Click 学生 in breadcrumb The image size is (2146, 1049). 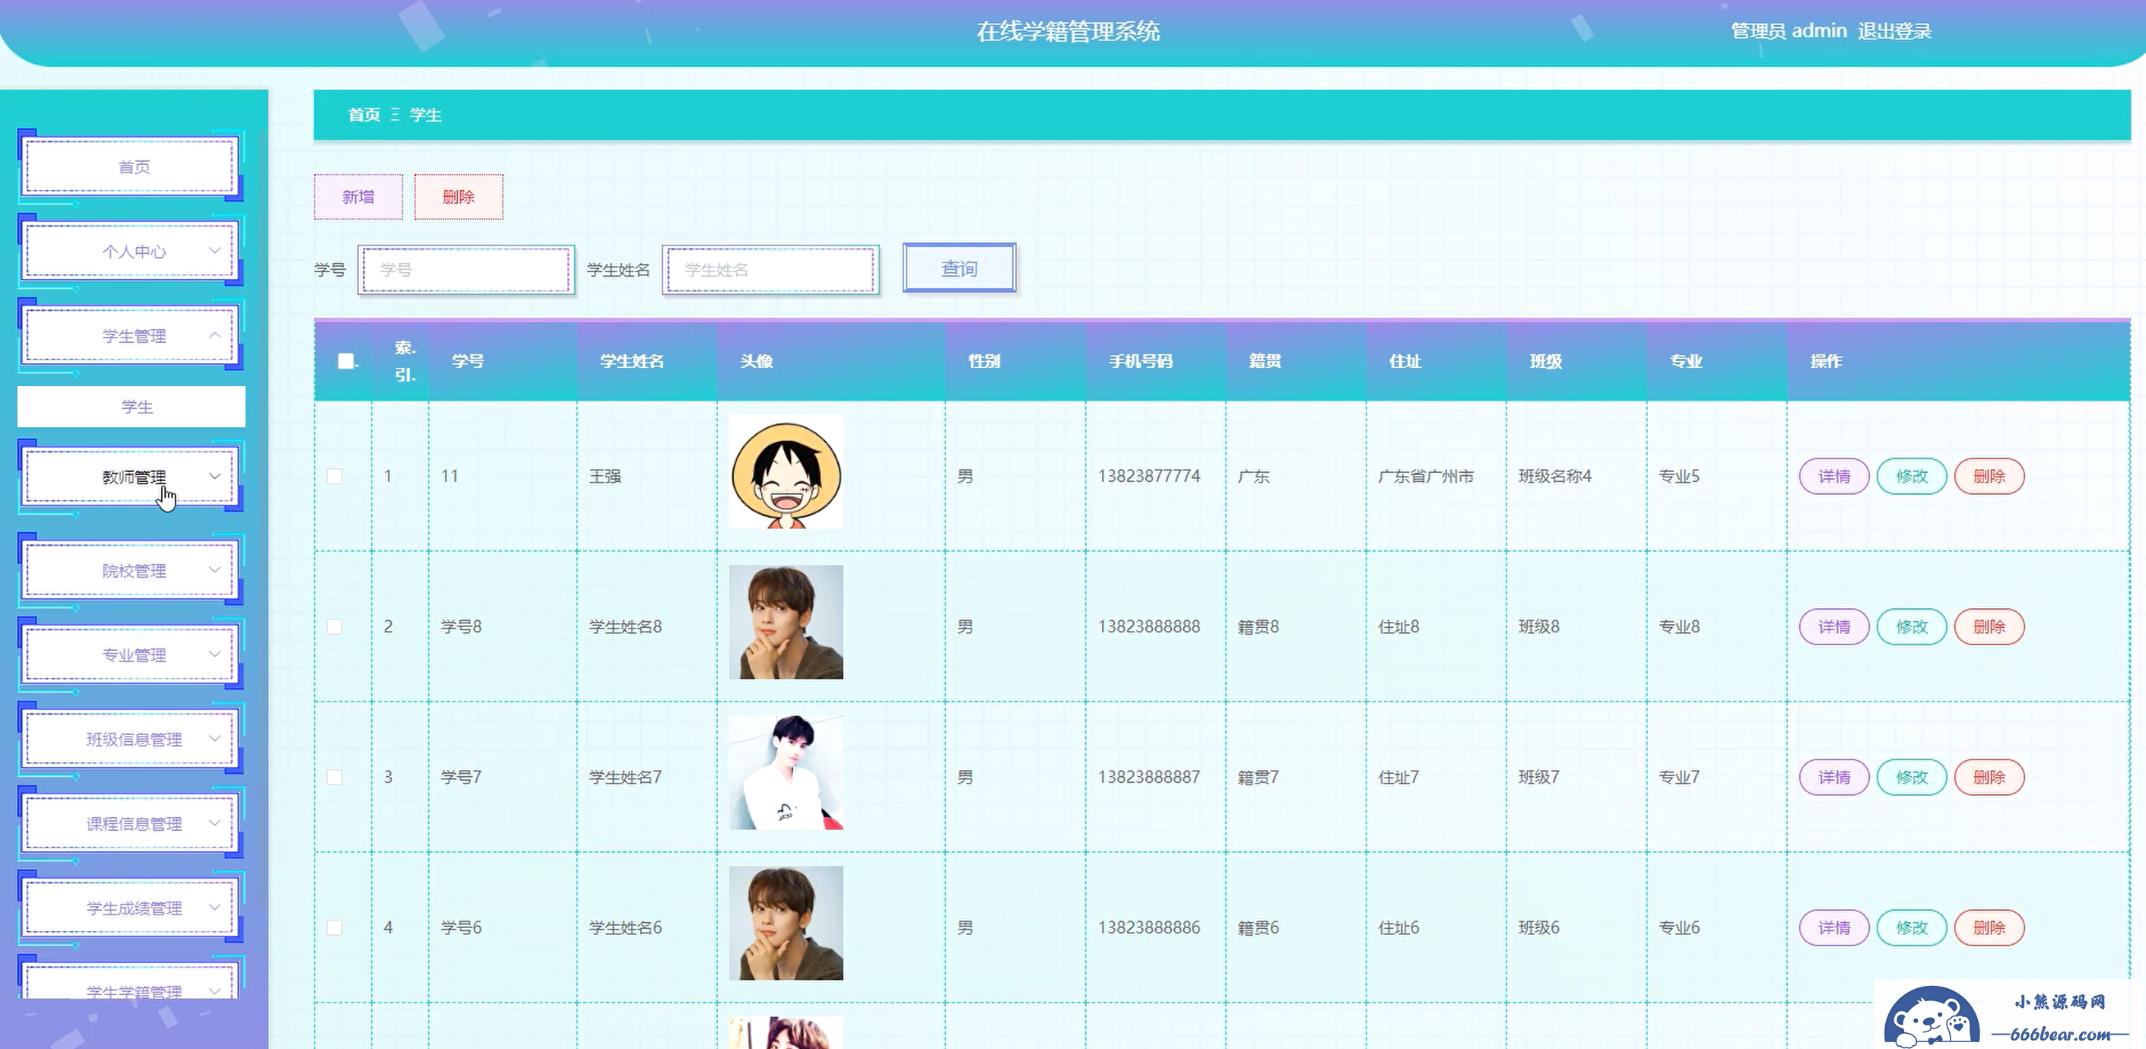tap(426, 115)
